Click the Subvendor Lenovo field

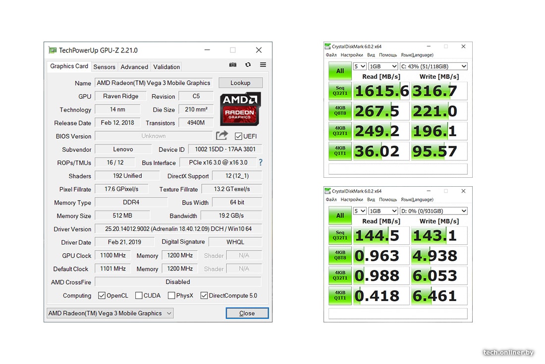pyautogui.click(x=123, y=150)
